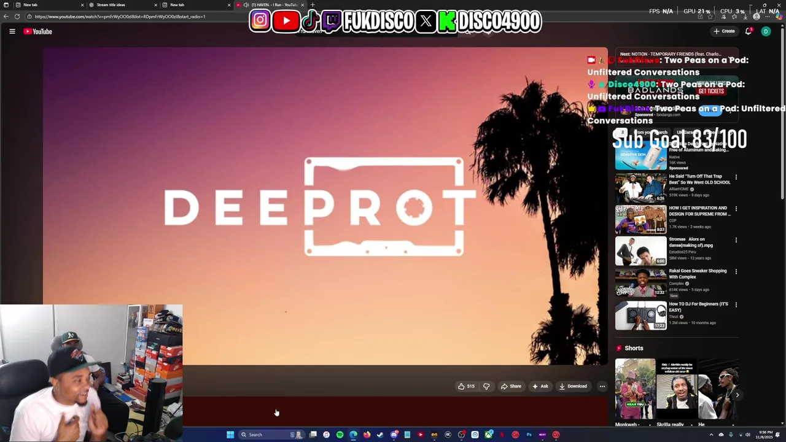Open Discord from the taskbar
Viewport: 786px width, 442px height.
coord(394,435)
